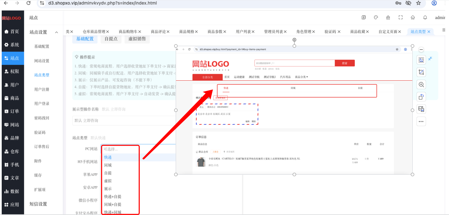The width and height of the screenshot is (449, 215).
Task: Select the crop tool on the image toolbar
Action: point(421,72)
